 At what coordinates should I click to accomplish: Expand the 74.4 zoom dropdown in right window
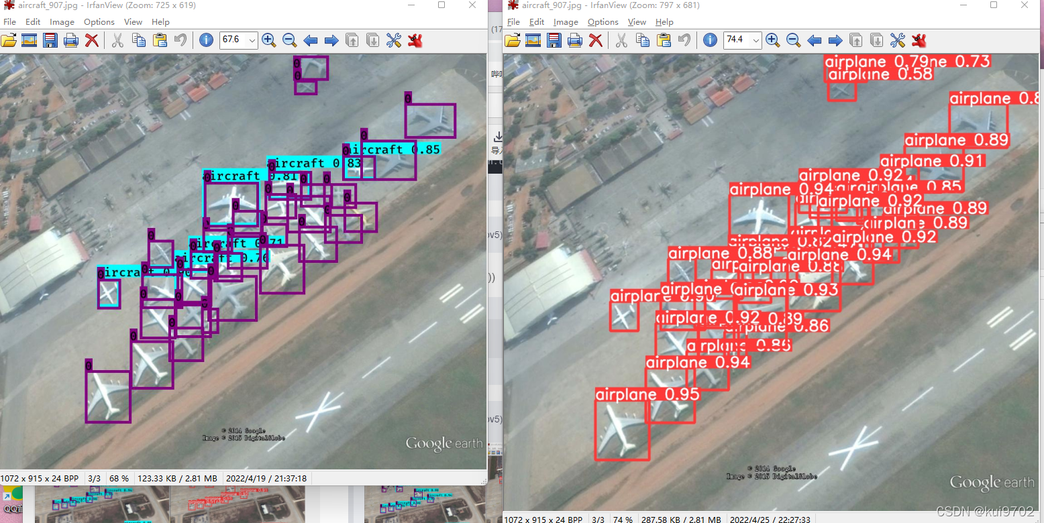[x=756, y=40]
